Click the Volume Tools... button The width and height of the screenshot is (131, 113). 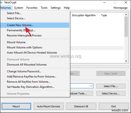[81, 93]
